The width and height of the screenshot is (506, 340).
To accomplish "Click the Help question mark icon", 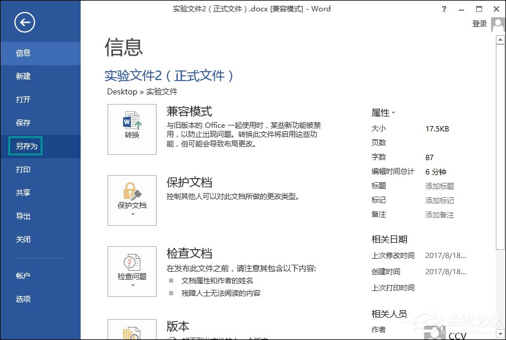I will [444, 9].
